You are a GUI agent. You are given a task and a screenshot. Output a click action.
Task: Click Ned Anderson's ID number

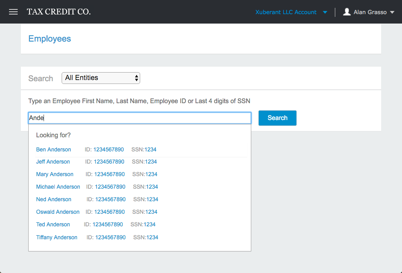111,200
